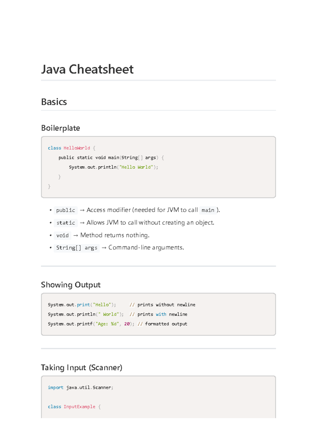Image resolution: width=317 pixels, height=448 pixels.
Task: Click the inline static code tag bullet
Action: pos(66,223)
